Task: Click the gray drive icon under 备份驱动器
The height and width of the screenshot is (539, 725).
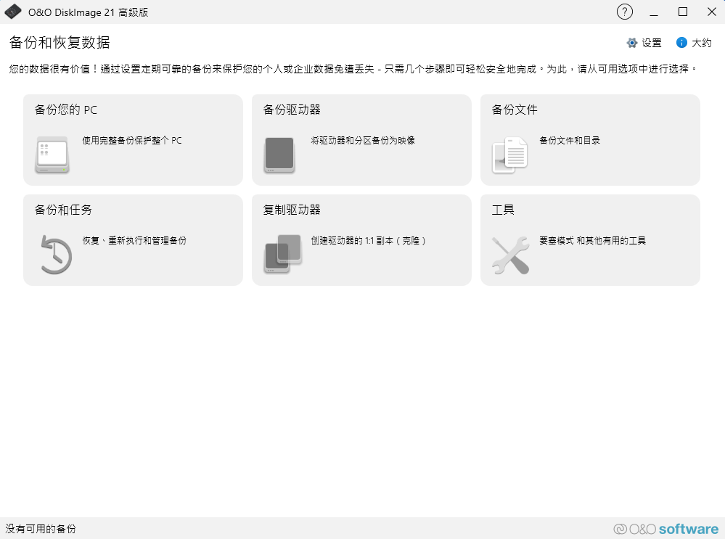Action: [279, 155]
